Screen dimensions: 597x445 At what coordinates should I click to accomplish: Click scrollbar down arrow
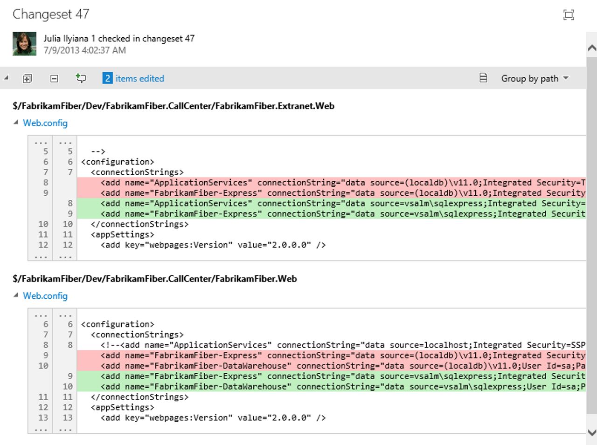pos(591,432)
